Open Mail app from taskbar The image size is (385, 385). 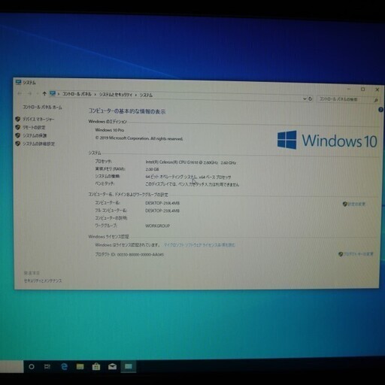pos(112,367)
